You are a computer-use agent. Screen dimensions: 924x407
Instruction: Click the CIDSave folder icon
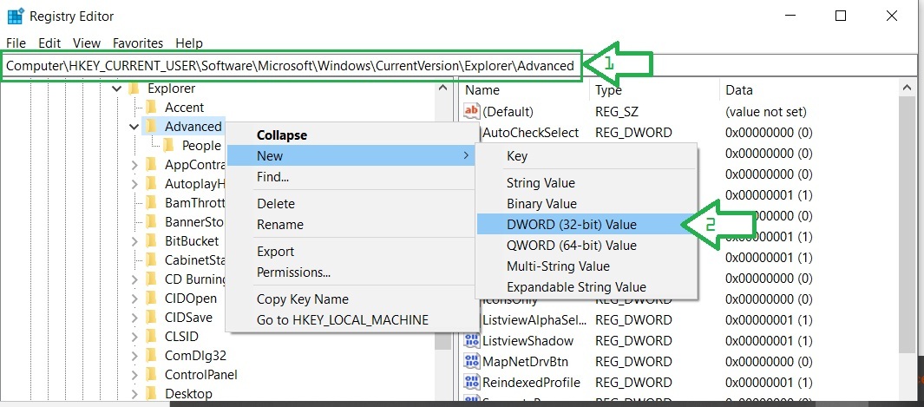point(152,317)
